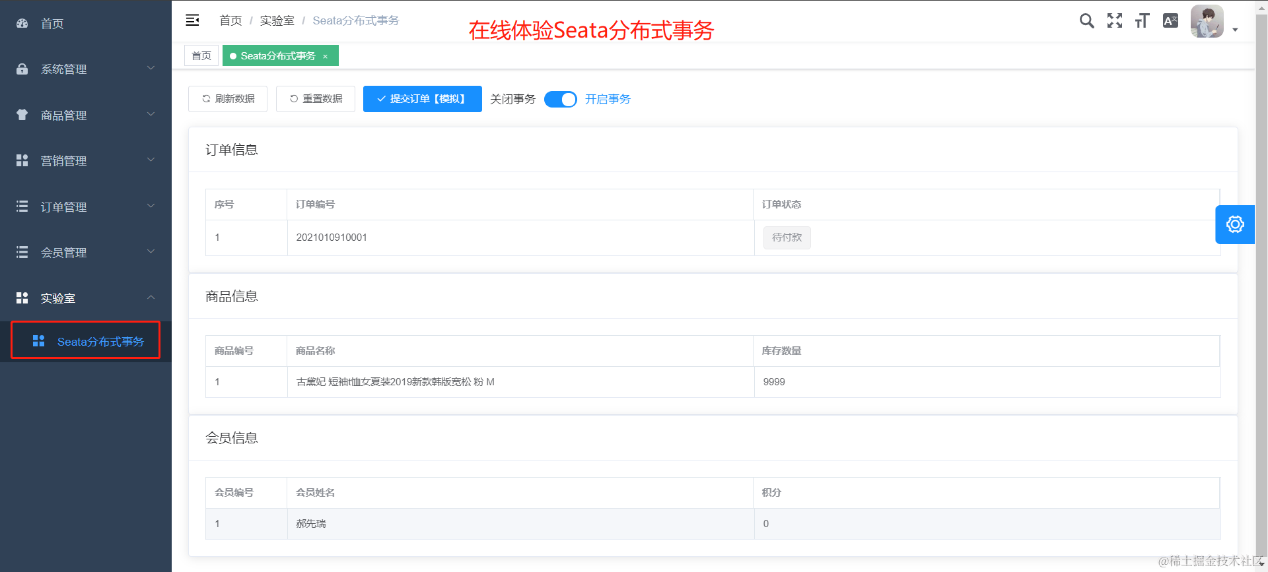
Task: Click the 商品管理 shirt icon
Action: pyautogui.click(x=22, y=115)
